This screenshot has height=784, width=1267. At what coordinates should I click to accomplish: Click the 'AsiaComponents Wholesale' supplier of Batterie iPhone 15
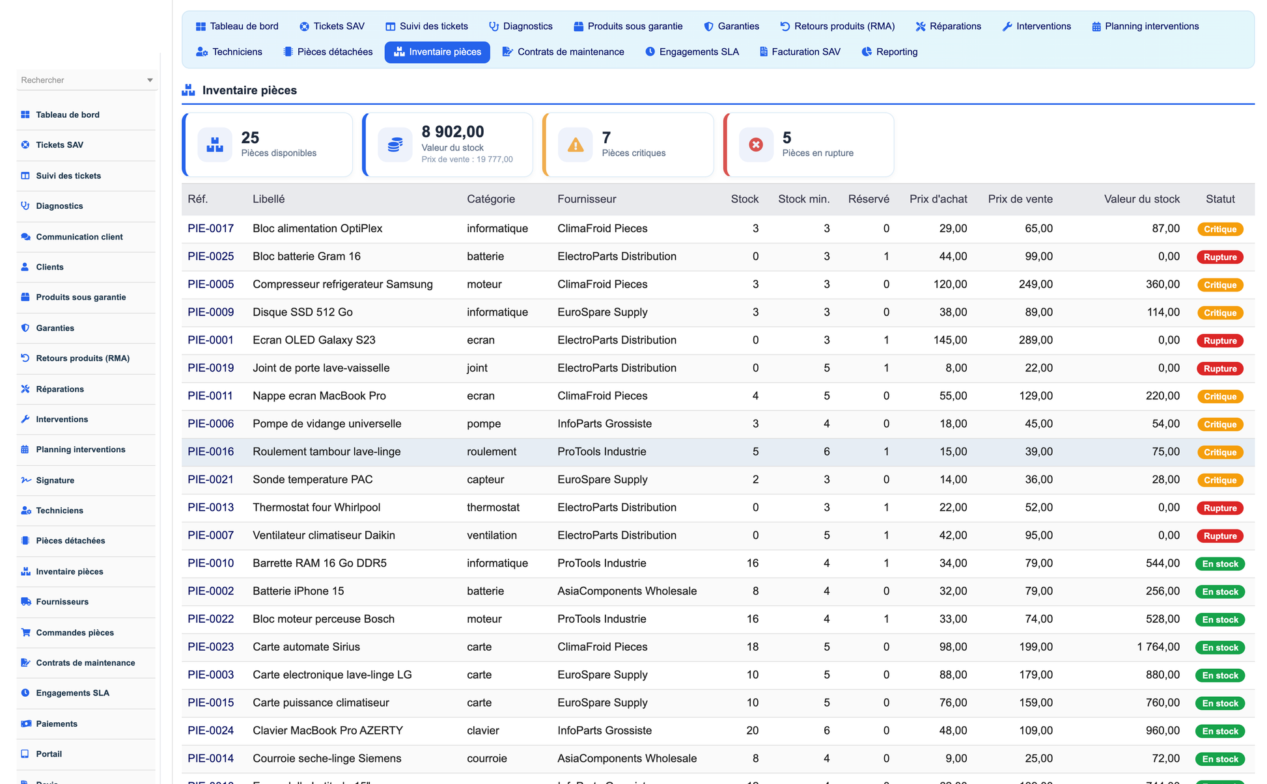pyautogui.click(x=627, y=591)
